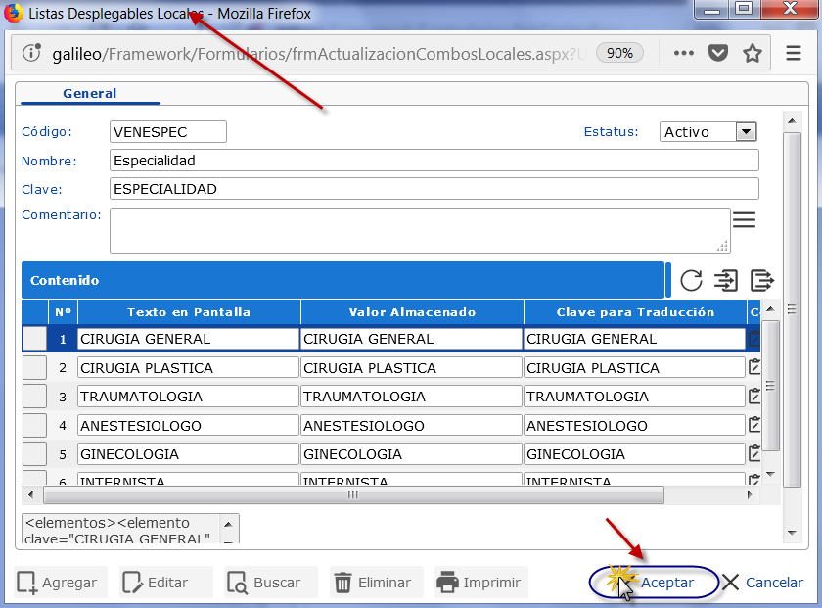
Task: Show site information icon in address bar
Action: (31, 53)
